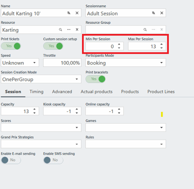
Task: Increase Max Per Session value
Action: [x=162, y=45]
